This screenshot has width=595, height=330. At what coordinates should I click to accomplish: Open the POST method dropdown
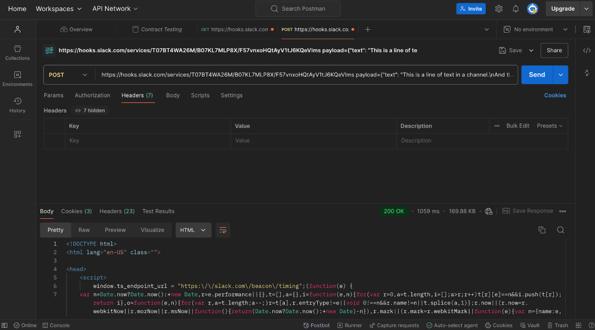[x=69, y=75]
